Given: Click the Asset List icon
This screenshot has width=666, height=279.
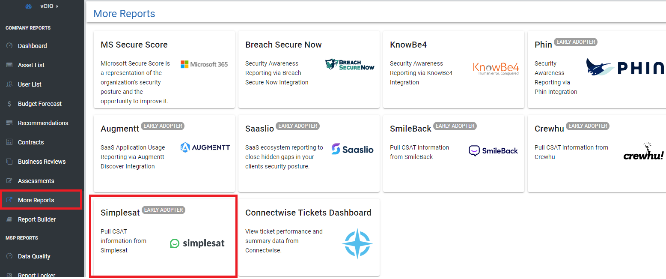Looking at the screenshot, I should click(x=9, y=65).
